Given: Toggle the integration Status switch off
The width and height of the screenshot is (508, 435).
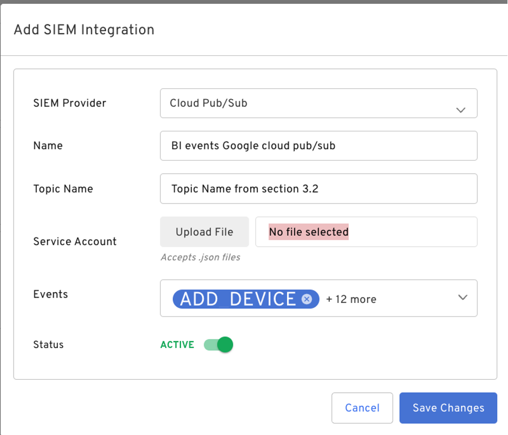Looking at the screenshot, I should click(x=219, y=344).
